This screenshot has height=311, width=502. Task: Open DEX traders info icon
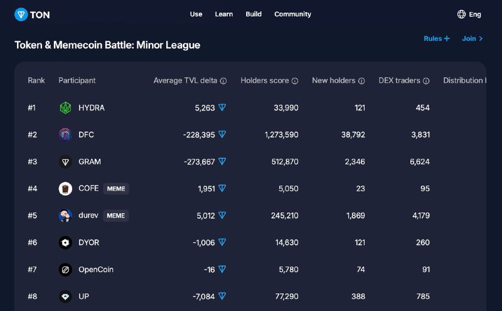426,81
